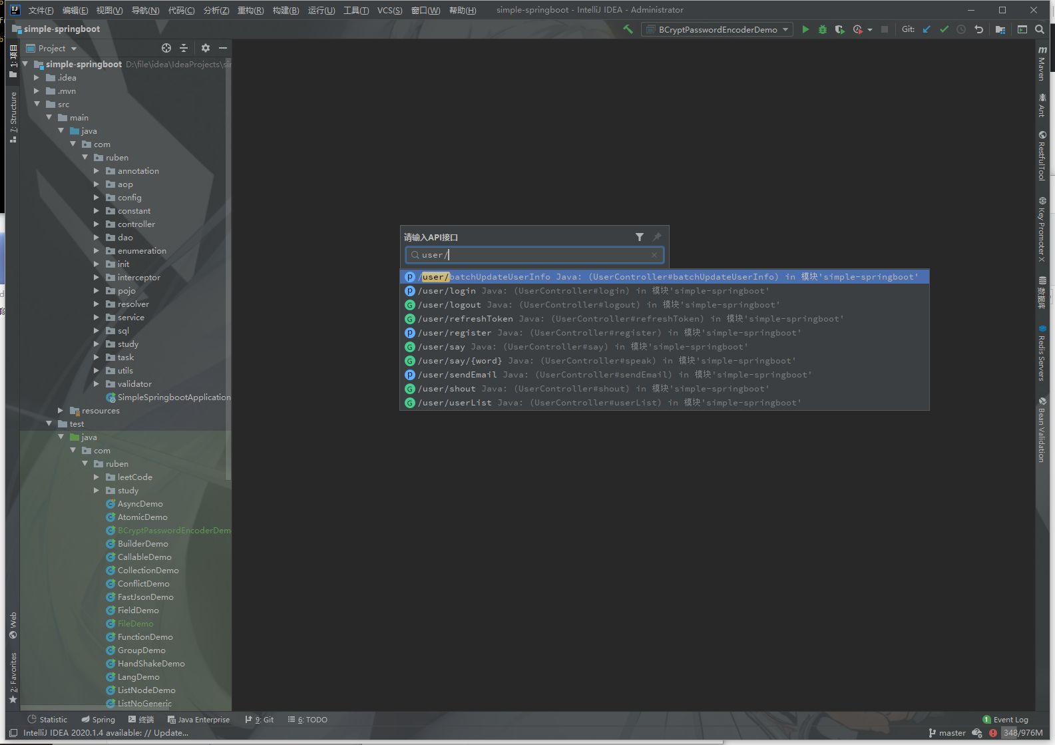Click the locate-file target icon in Project panel

(x=166, y=48)
